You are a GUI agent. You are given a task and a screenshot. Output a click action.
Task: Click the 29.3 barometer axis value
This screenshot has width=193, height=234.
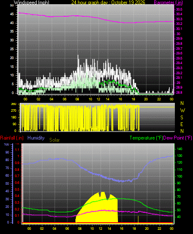tap(179, 68)
